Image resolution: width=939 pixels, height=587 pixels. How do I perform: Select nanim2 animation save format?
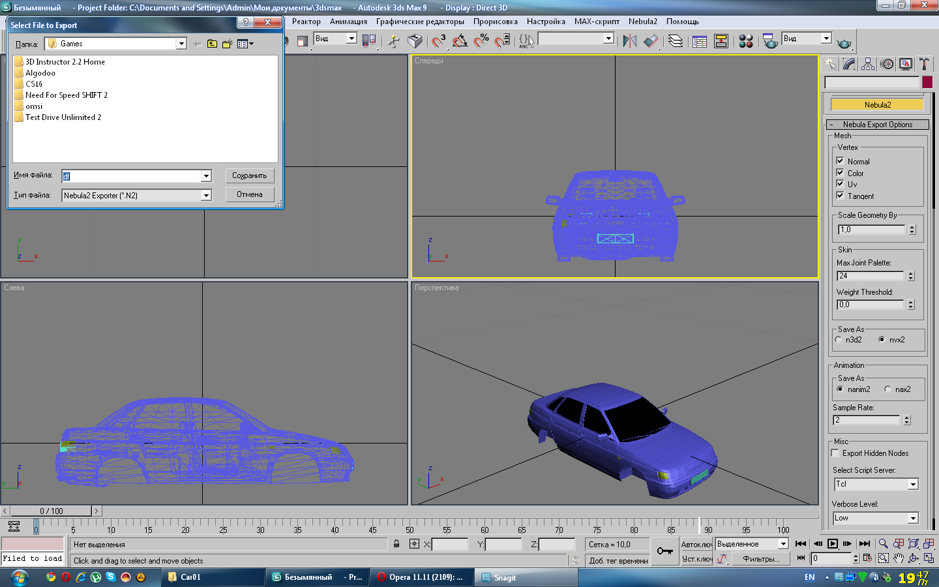tap(840, 389)
